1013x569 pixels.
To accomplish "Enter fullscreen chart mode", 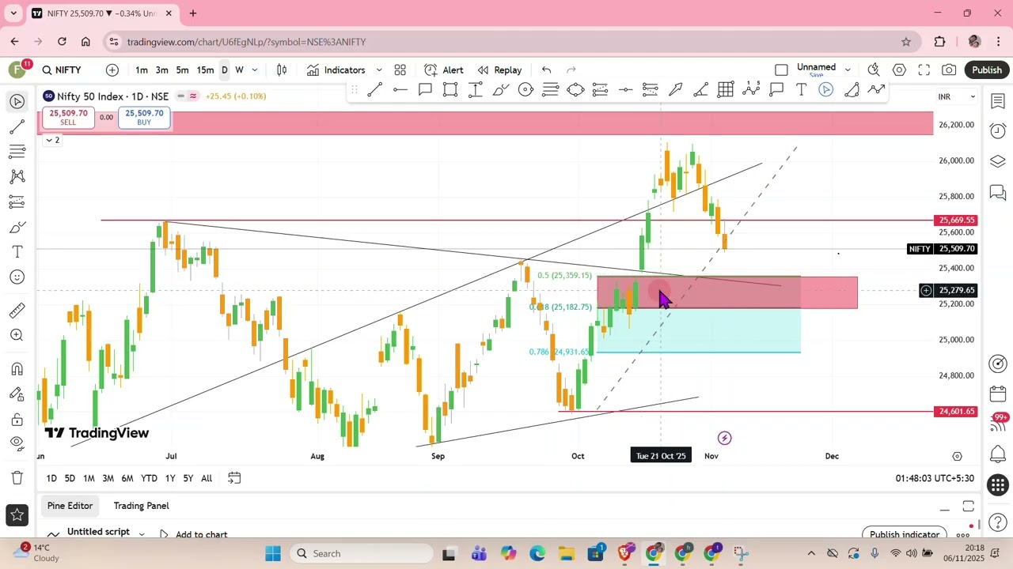I will tap(924, 70).
